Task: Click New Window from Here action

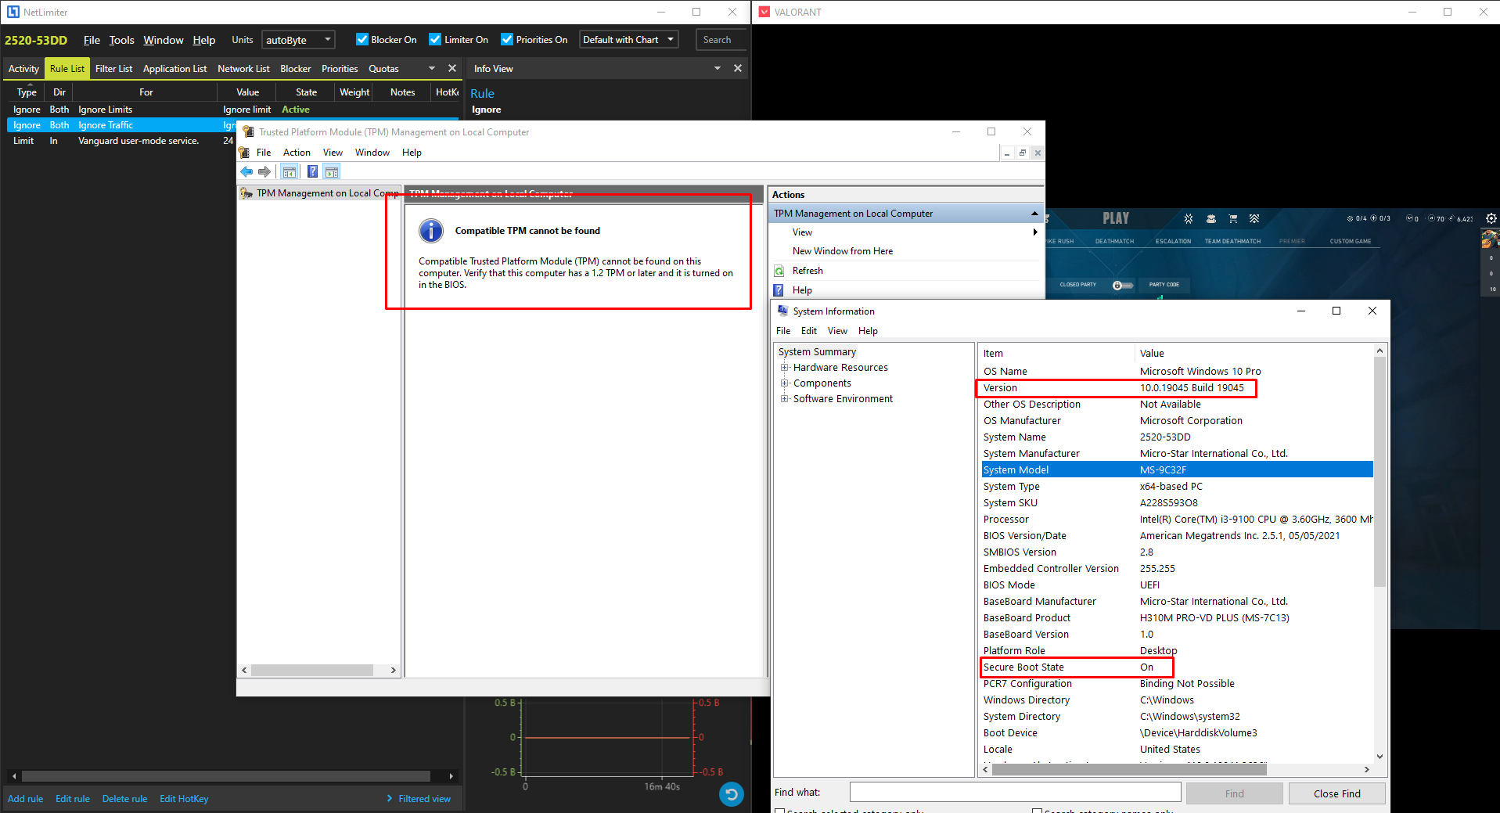Action: click(x=842, y=251)
